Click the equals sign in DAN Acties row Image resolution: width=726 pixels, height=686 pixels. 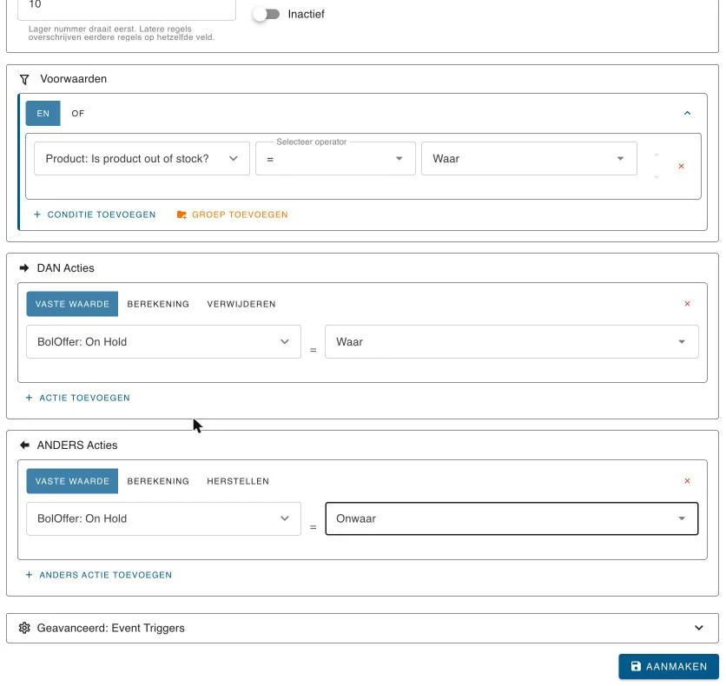click(x=313, y=351)
